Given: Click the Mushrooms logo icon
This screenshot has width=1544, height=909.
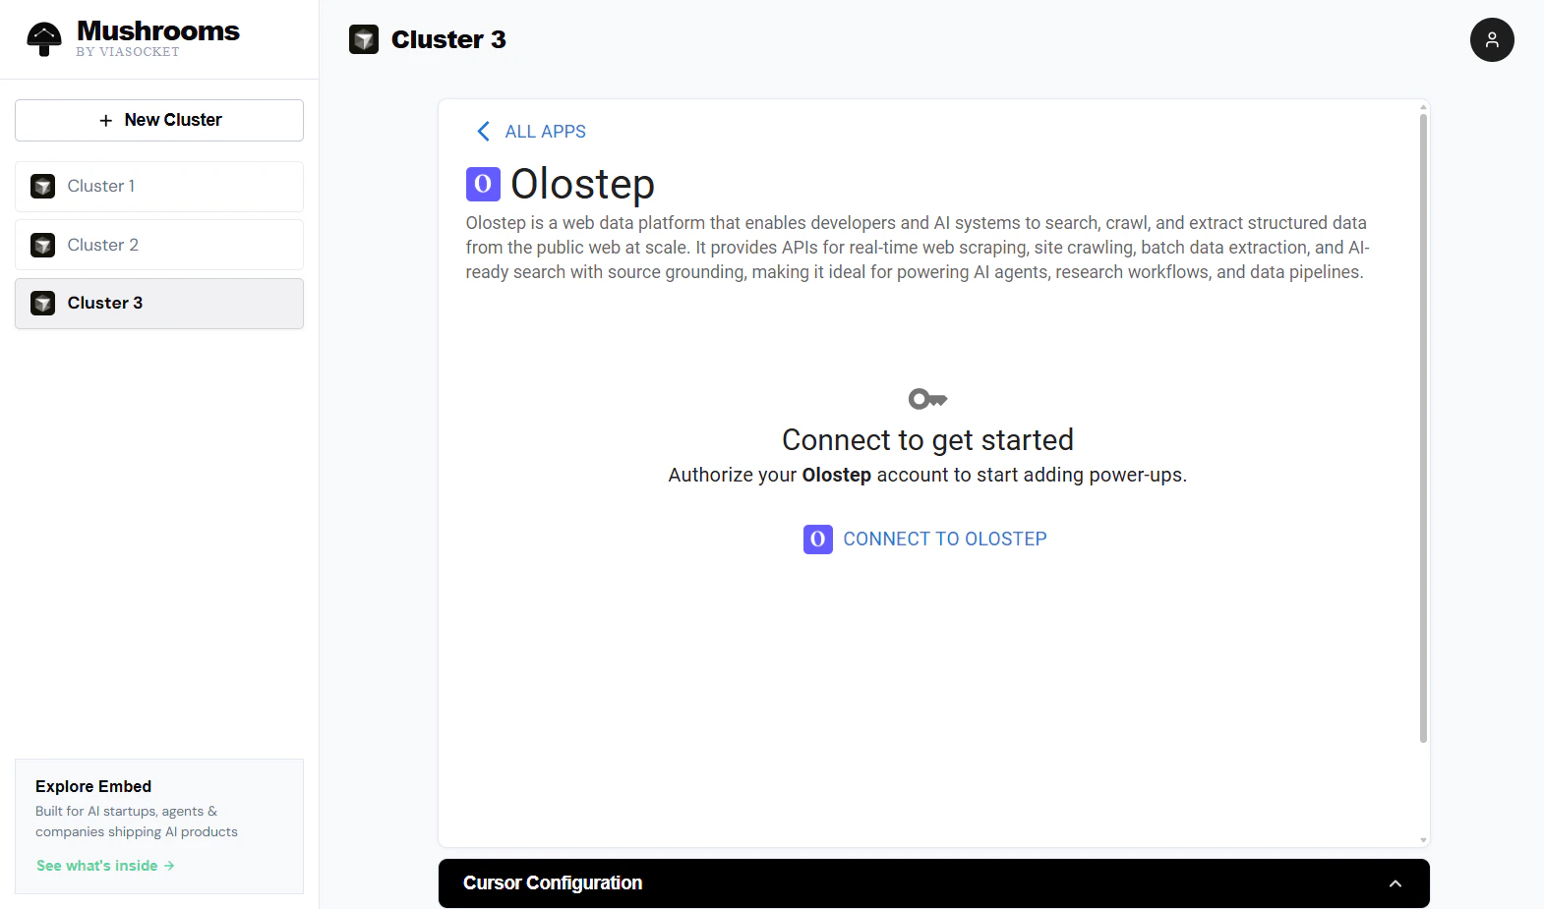Looking at the screenshot, I should 43,38.
